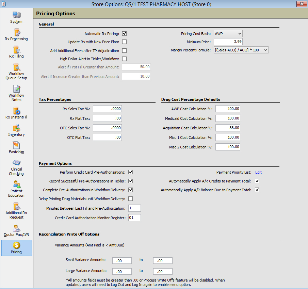Select the Rx InstantFill icon
The width and height of the screenshot is (308, 289).
click(16, 111)
